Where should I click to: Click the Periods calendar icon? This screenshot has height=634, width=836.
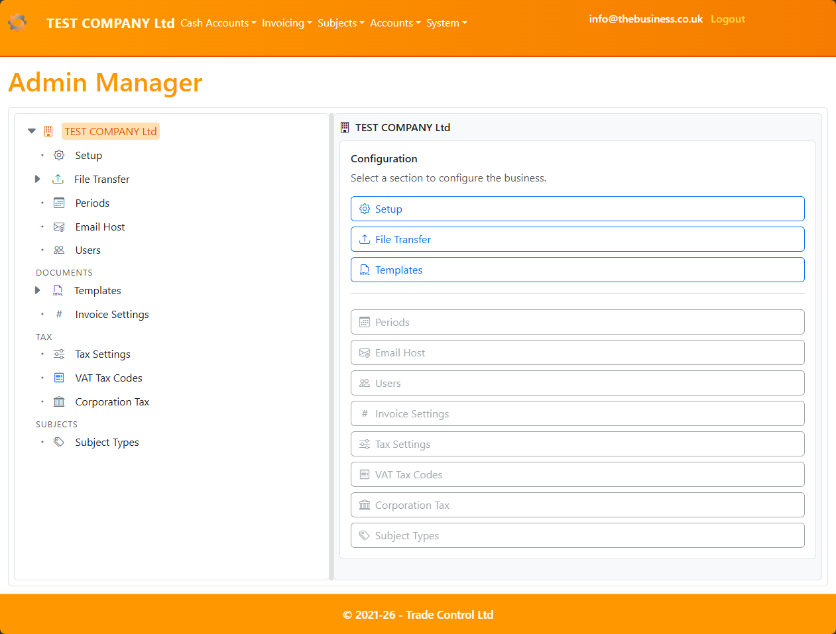[x=58, y=203]
